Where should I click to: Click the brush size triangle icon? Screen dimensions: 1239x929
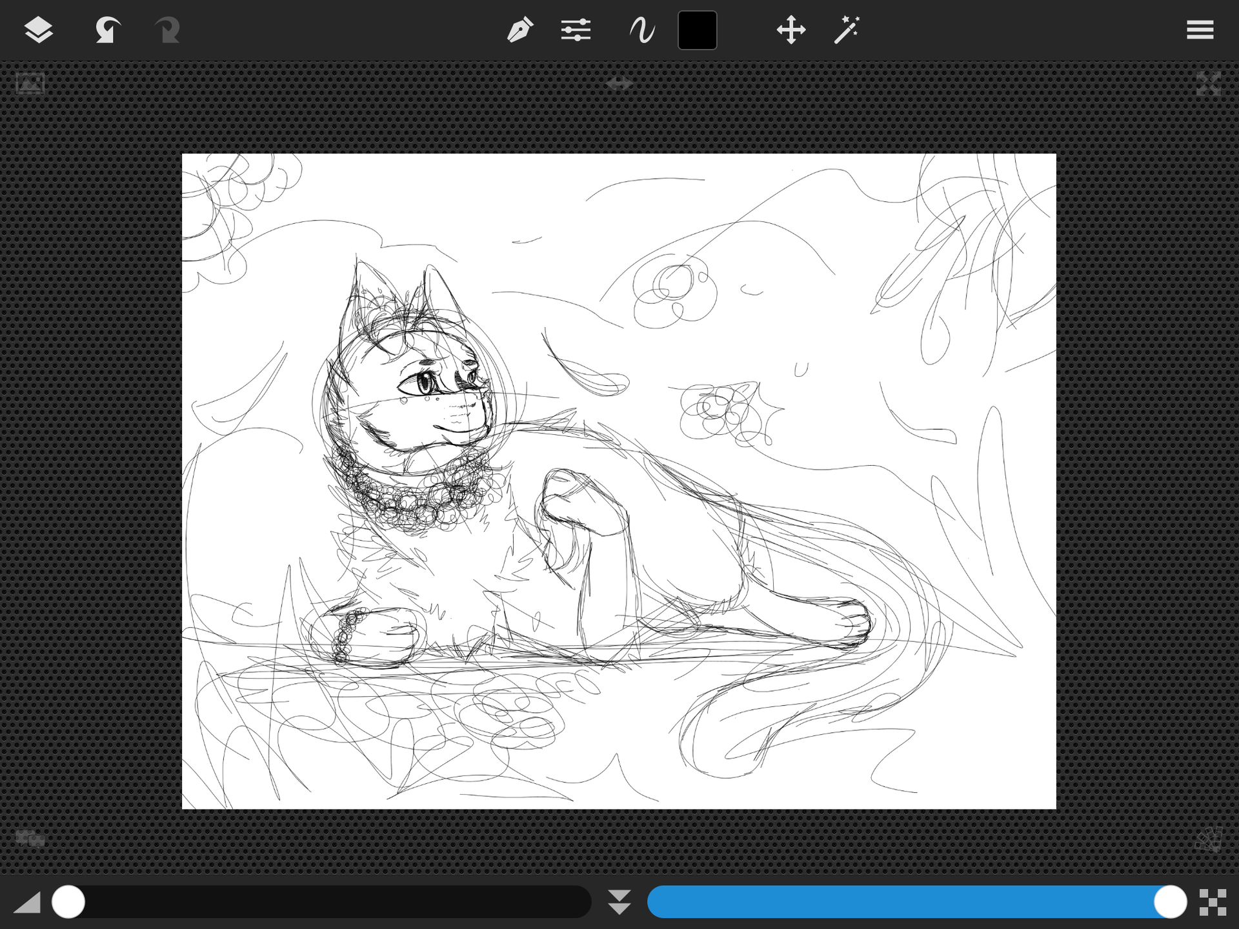[27, 902]
